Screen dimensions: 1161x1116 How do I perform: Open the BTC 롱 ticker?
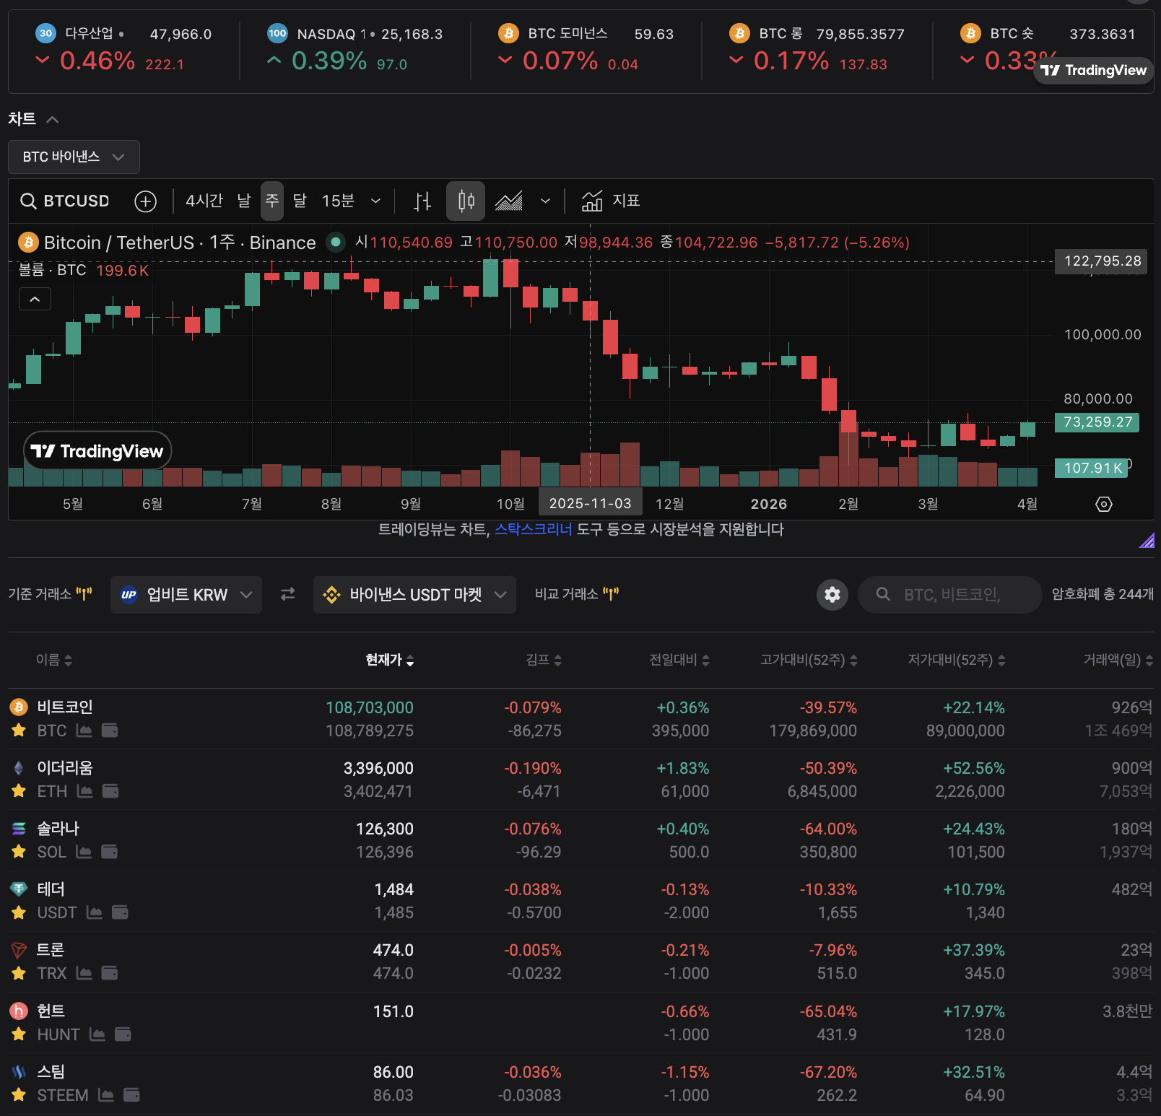coord(817,49)
